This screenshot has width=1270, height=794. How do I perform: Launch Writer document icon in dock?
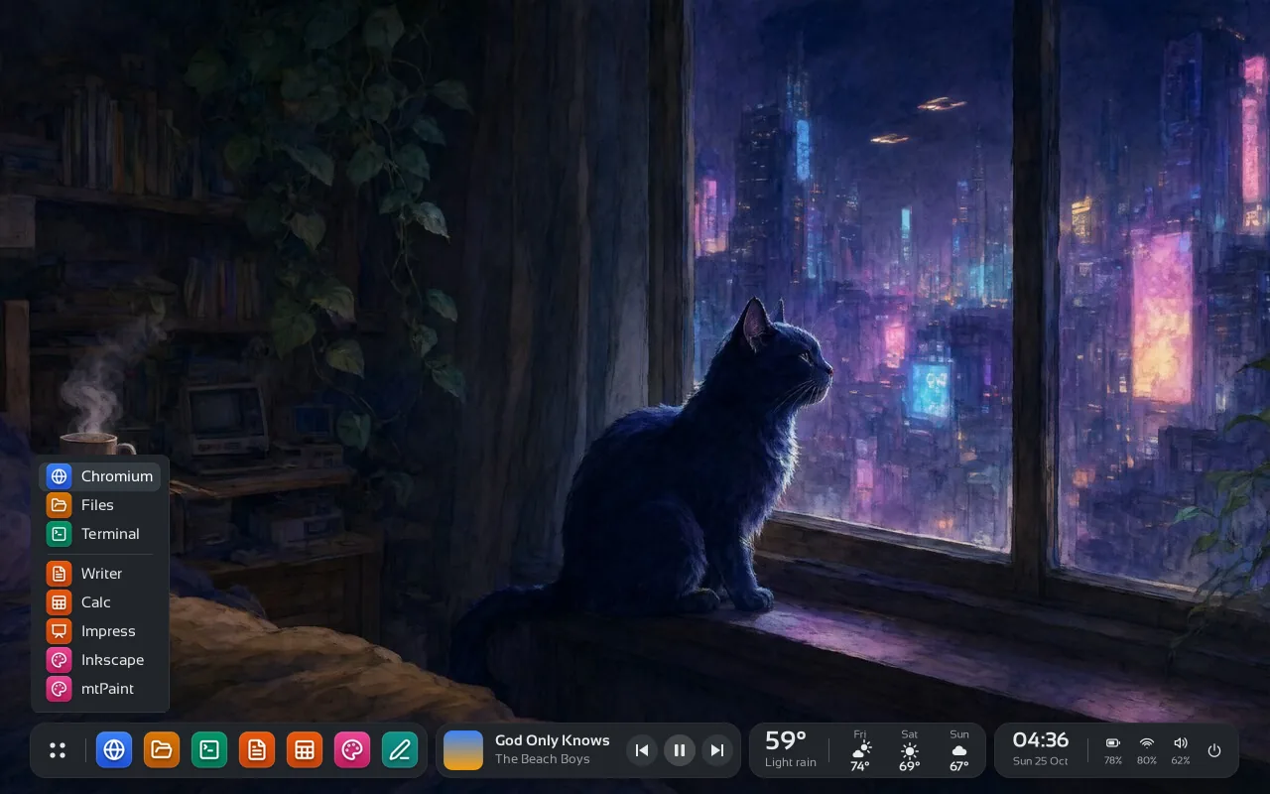(257, 750)
